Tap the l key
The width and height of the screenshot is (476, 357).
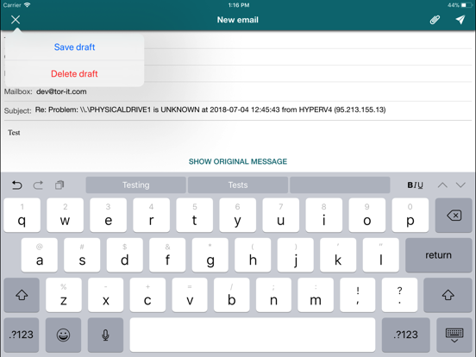(380, 255)
